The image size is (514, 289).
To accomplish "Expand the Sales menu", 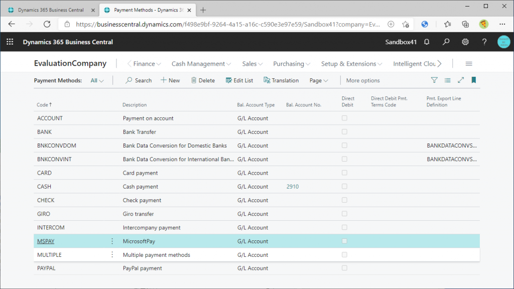I will [252, 64].
